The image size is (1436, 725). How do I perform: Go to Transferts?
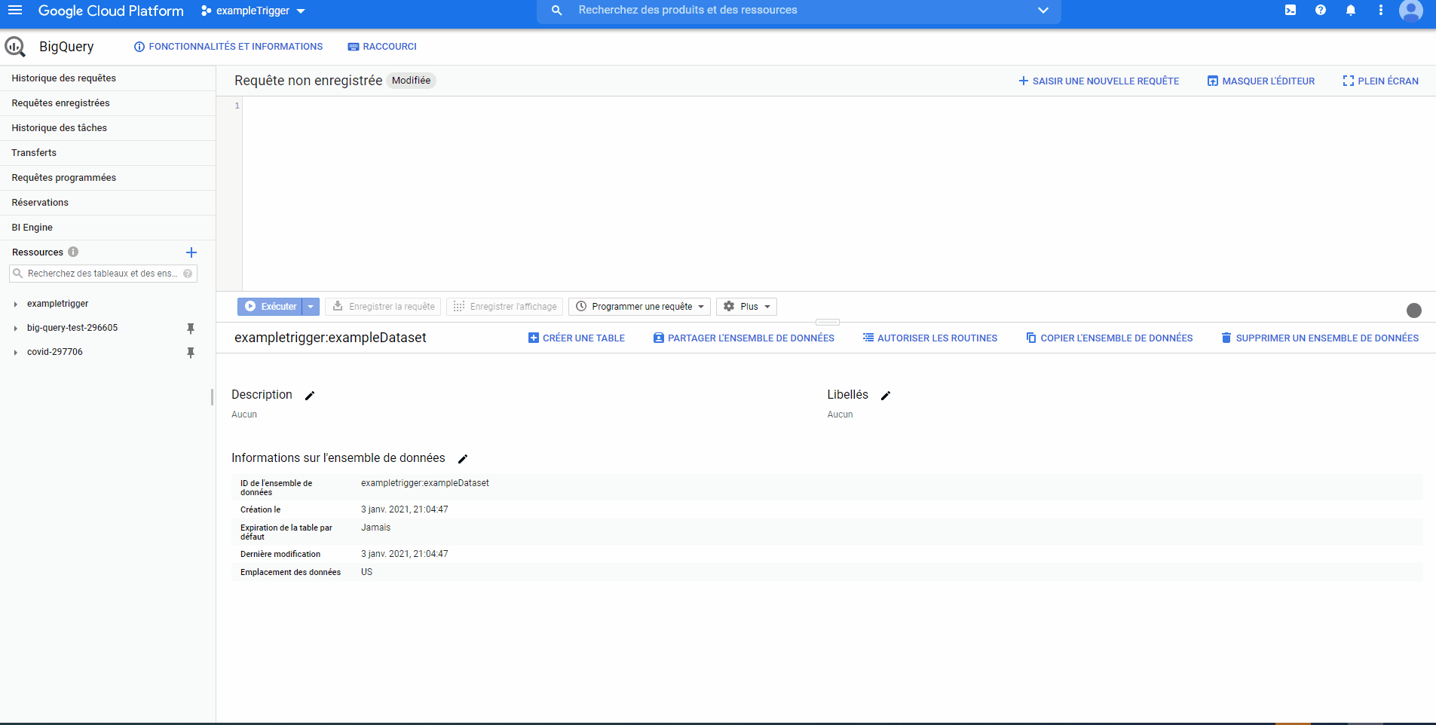(x=108, y=153)
